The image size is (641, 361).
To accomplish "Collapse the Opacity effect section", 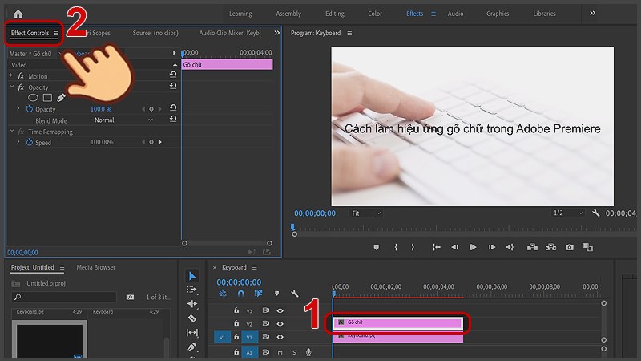I will [11, 87].
